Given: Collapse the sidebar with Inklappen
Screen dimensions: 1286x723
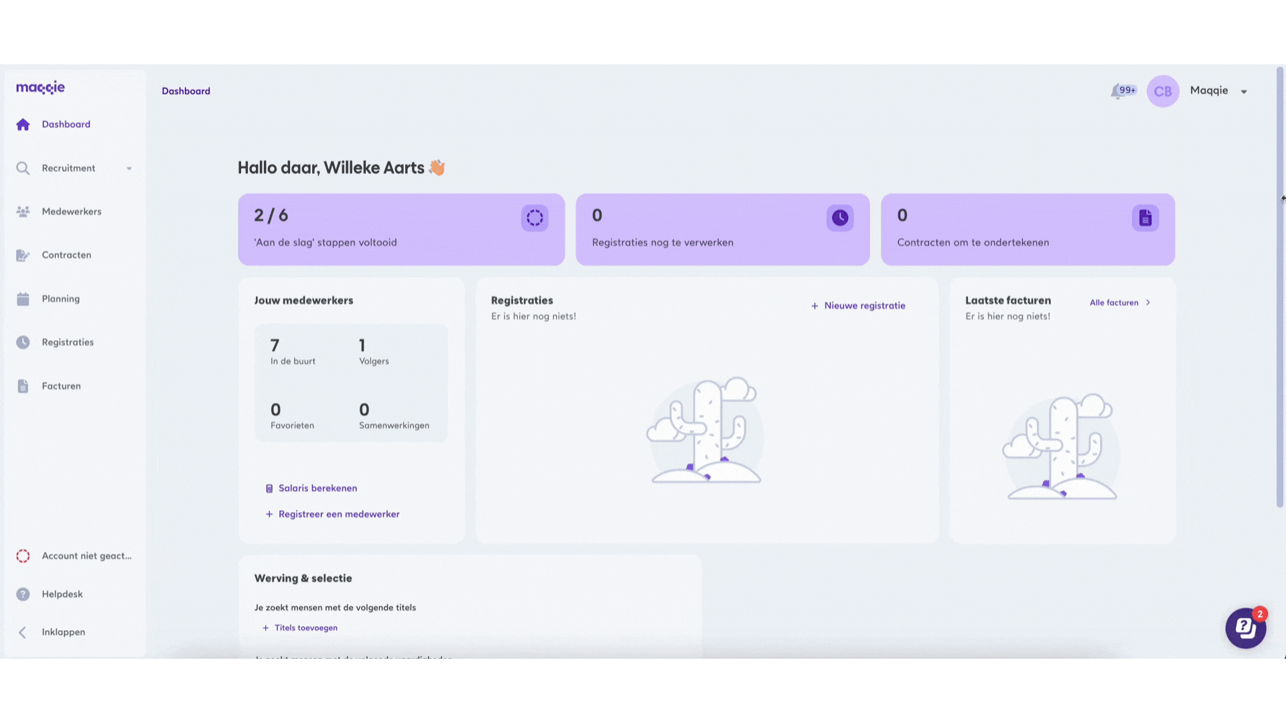Looking at the screenshot, I should 63,632.
